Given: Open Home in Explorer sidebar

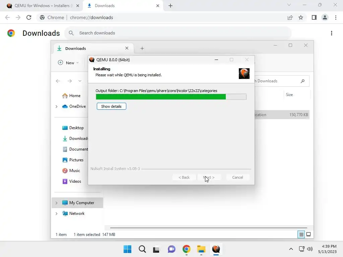Looking at the screenshot, I should click(x=71, y=96).
